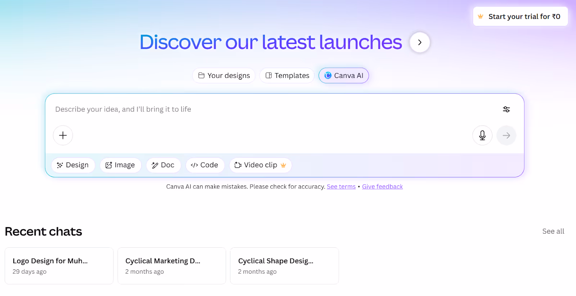Open the Cyclical Shape Desig... chat
The image size is (576, 296).
[x=284, y=266]
